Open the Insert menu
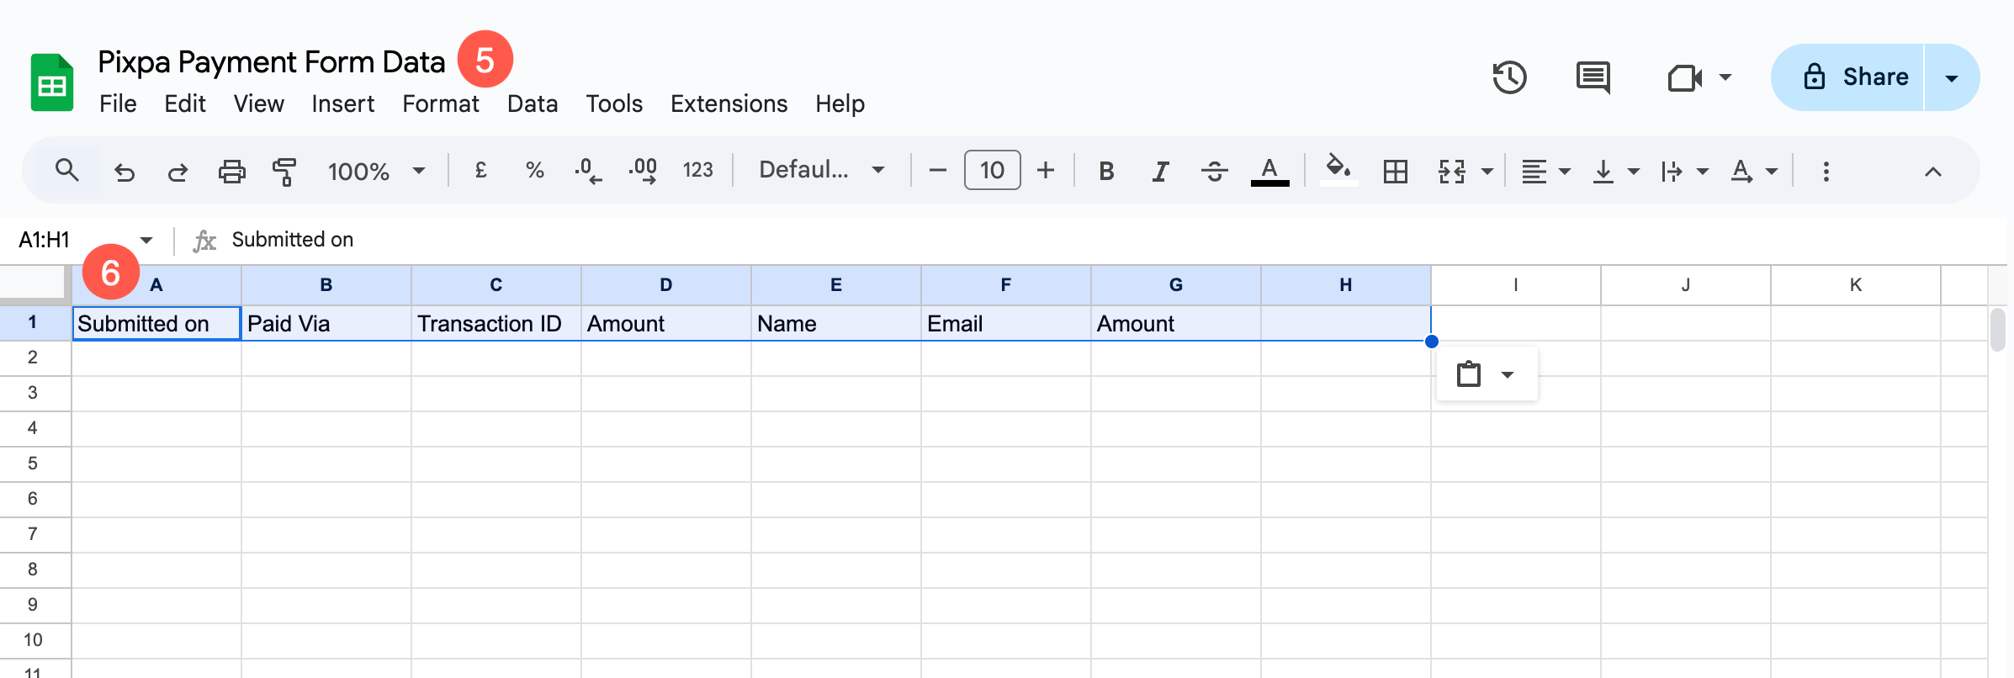Screen dimensions: 2014x678 point(342,103)
